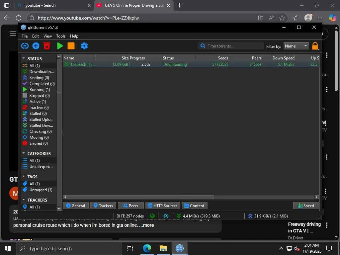Click the browser refresh icon
This screenshot has height=255, width=340.
click(x=19, y=18)
